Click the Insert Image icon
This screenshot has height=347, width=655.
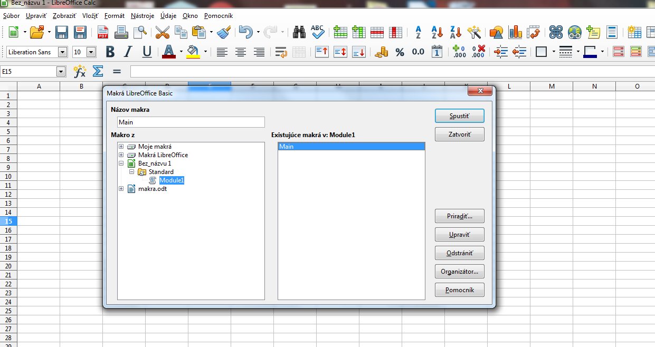coord(497,32)
